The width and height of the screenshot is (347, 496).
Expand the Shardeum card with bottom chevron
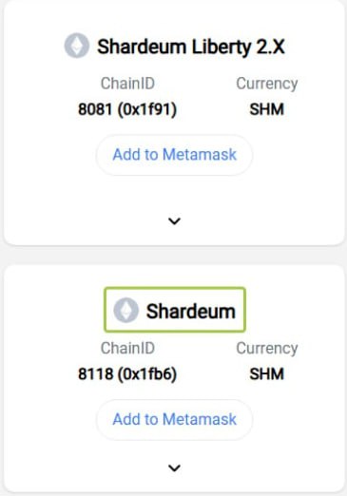(x=174, y=467)
